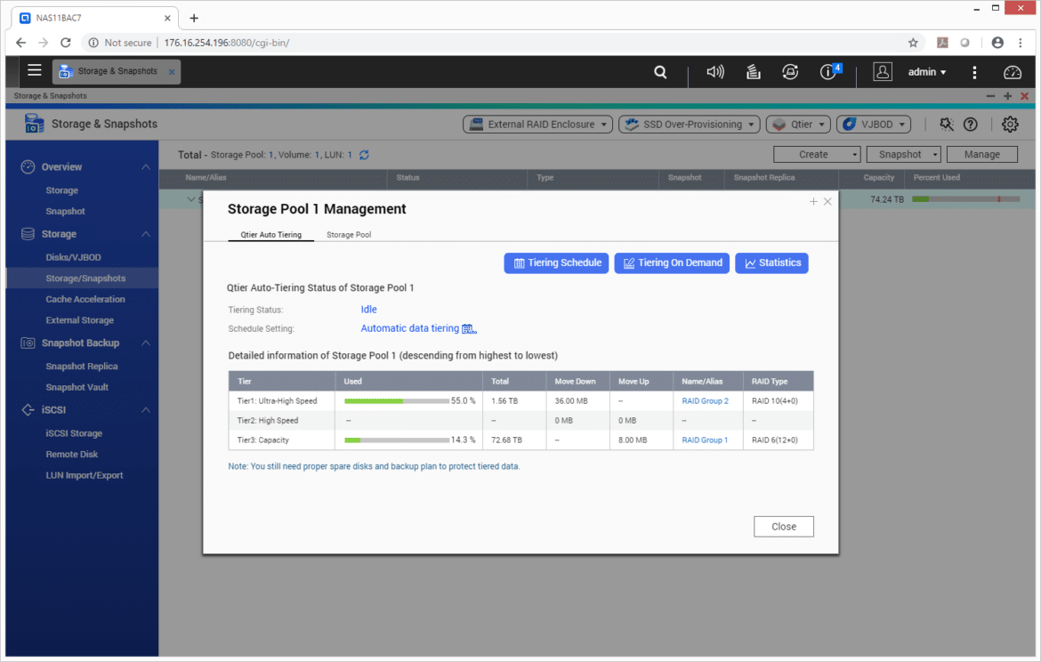Click the Storage disk icon in sidebar
The height and width of the screenshot is (662, 1041).
click(x=28, y=234)
